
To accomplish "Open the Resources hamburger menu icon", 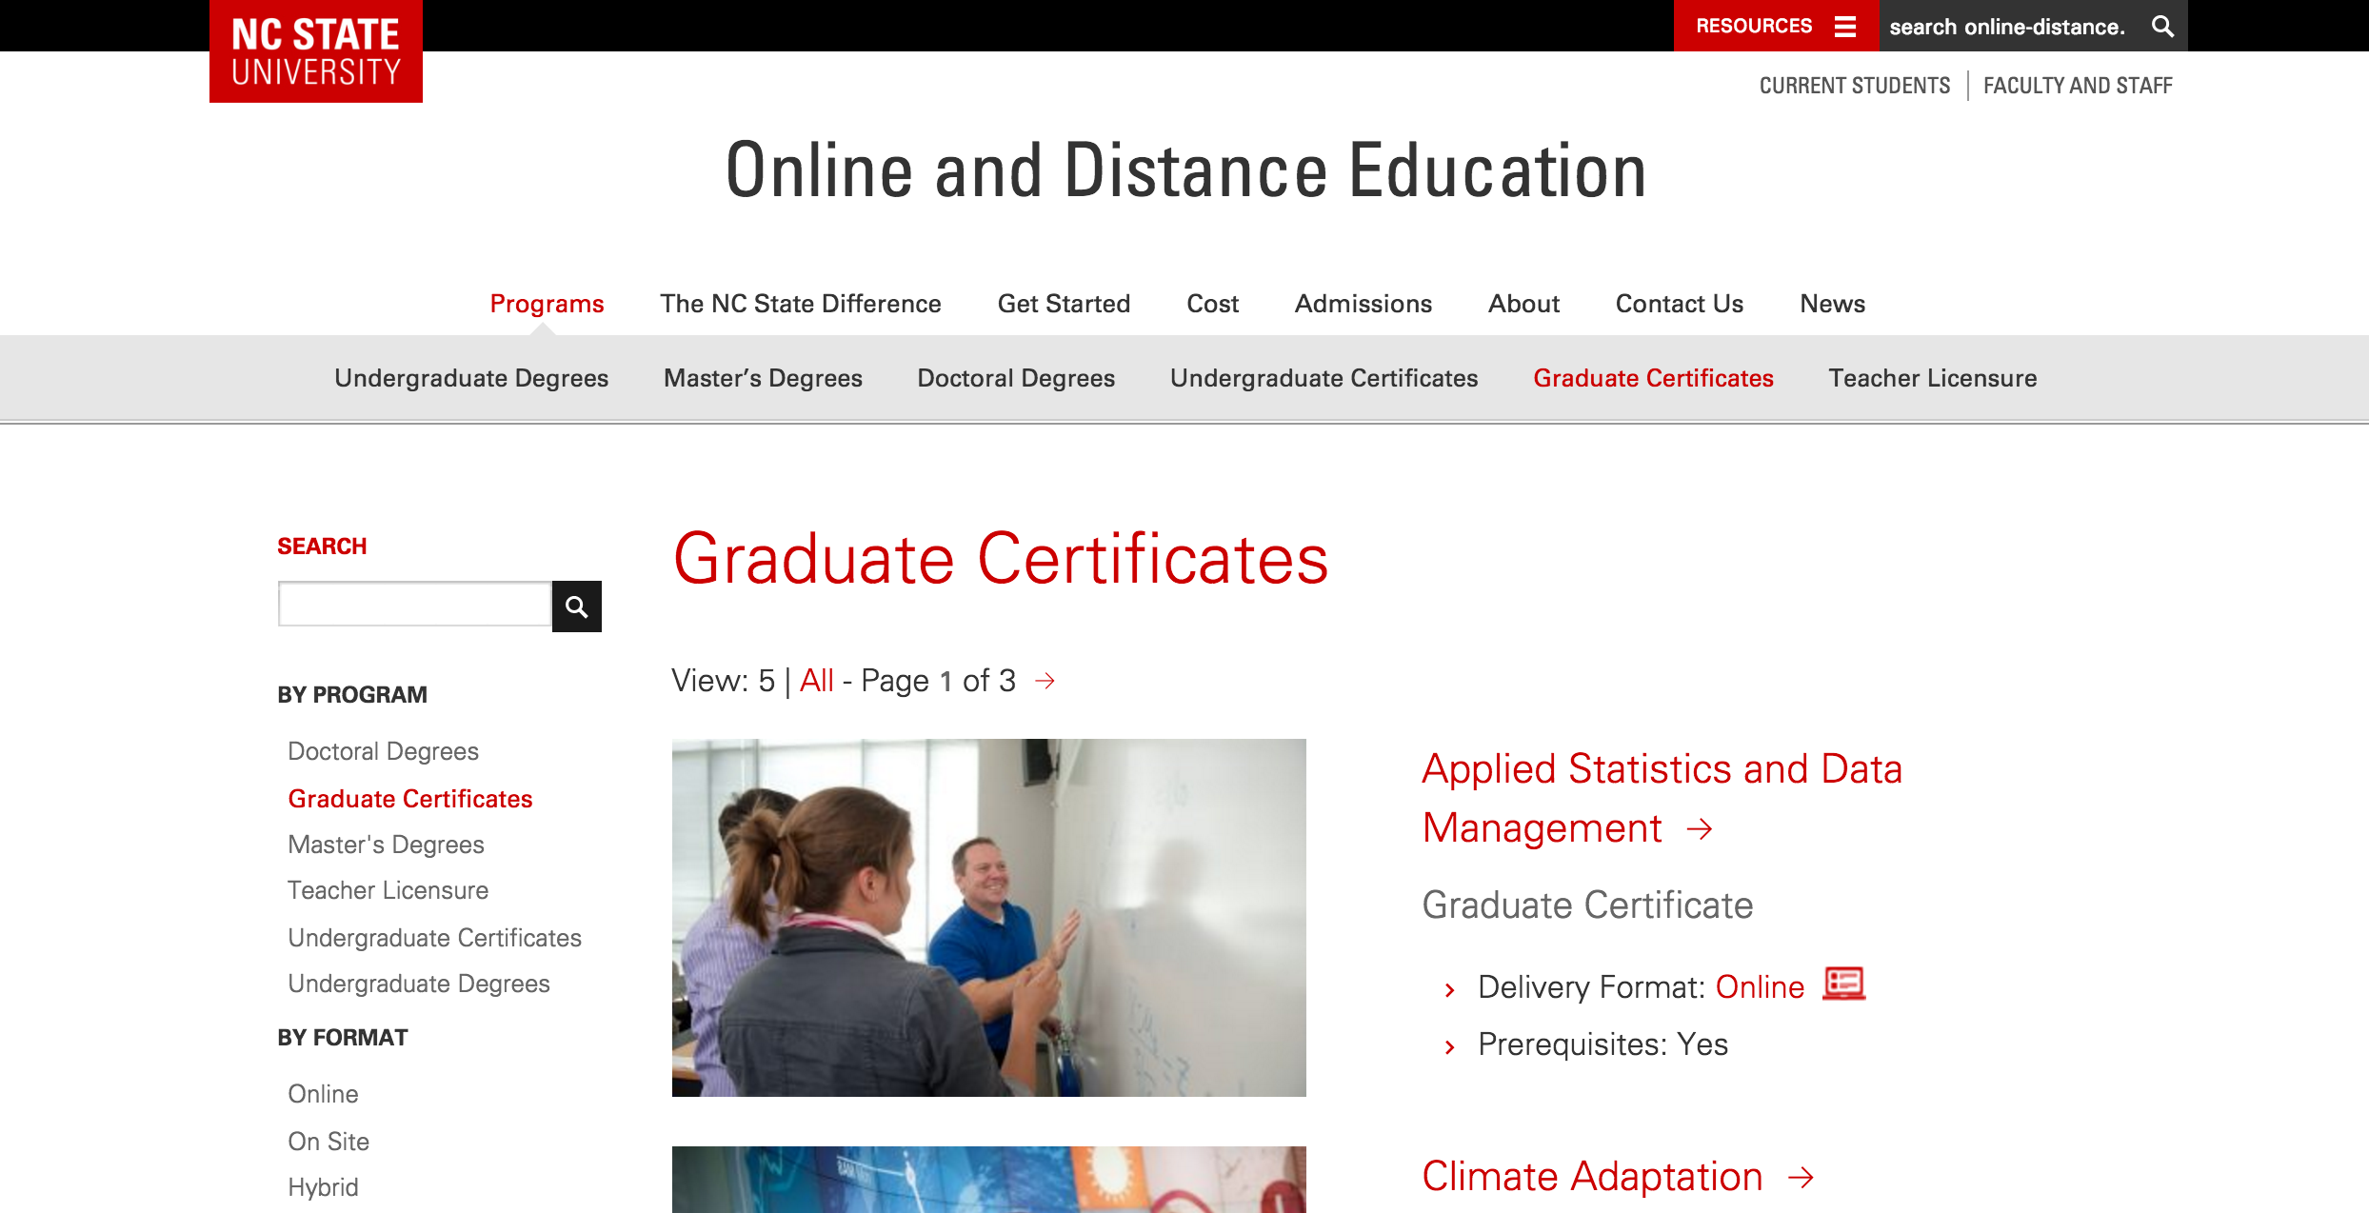I will click(1844, 27).
